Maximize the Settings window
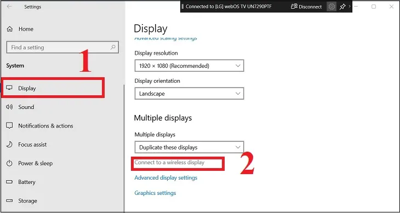 374,7
